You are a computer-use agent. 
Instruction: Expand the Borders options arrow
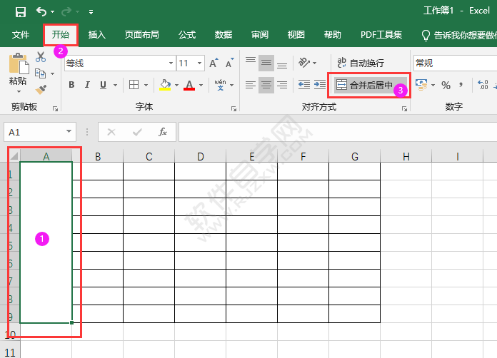146,85
